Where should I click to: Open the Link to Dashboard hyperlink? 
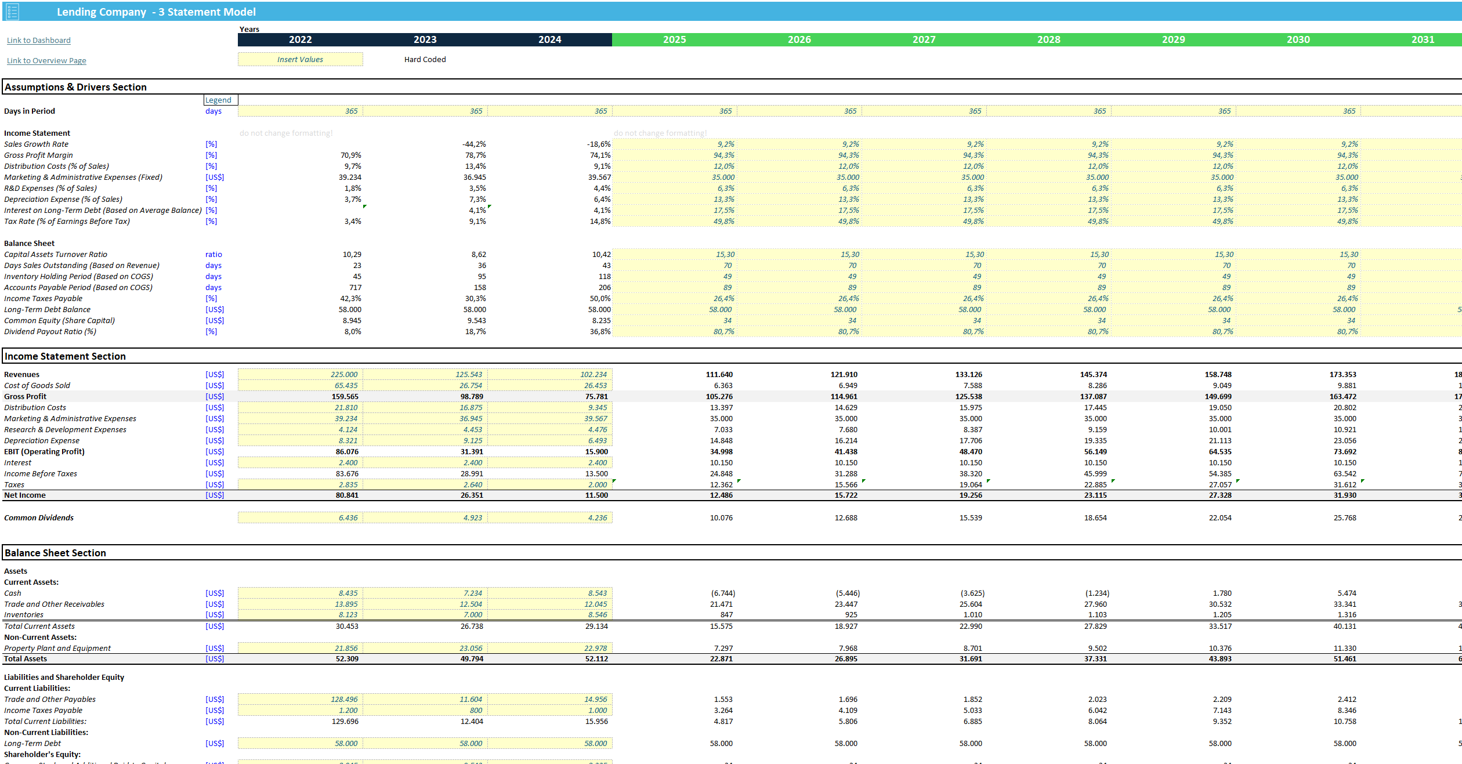point(38,39)
